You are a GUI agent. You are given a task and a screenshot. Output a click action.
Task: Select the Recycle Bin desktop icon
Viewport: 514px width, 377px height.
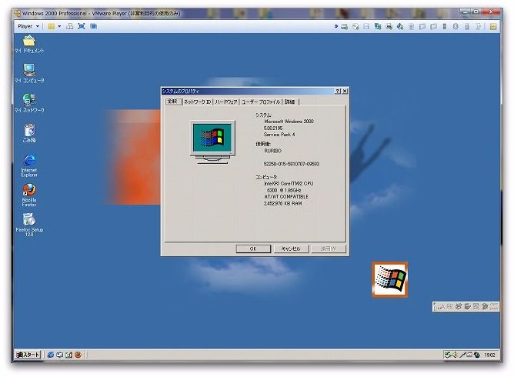tap(29, 133)
